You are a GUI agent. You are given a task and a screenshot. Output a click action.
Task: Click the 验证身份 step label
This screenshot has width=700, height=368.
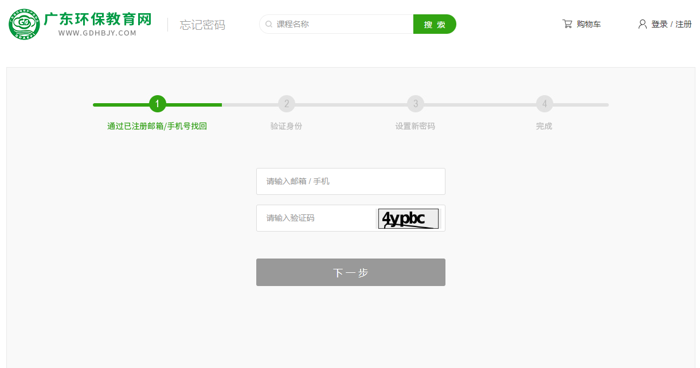point(286,126)
